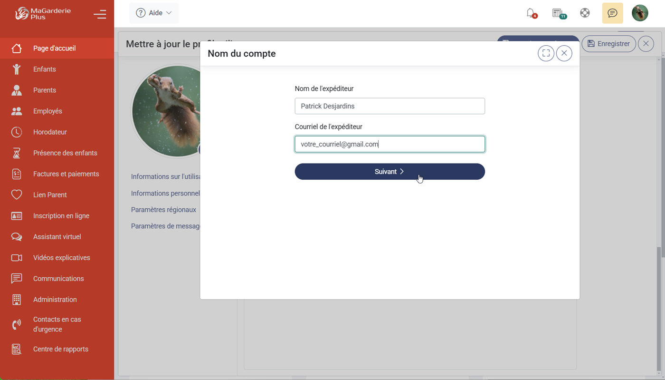Viewport: 665px width, 380px height.
Task: Click the child icon next to Enfants
Action: click(x=17, y=69)
